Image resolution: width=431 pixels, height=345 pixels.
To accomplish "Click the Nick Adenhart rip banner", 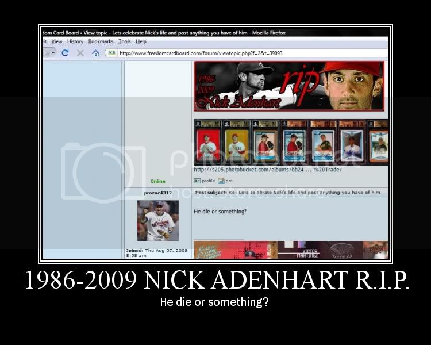I will pos(289,86).
